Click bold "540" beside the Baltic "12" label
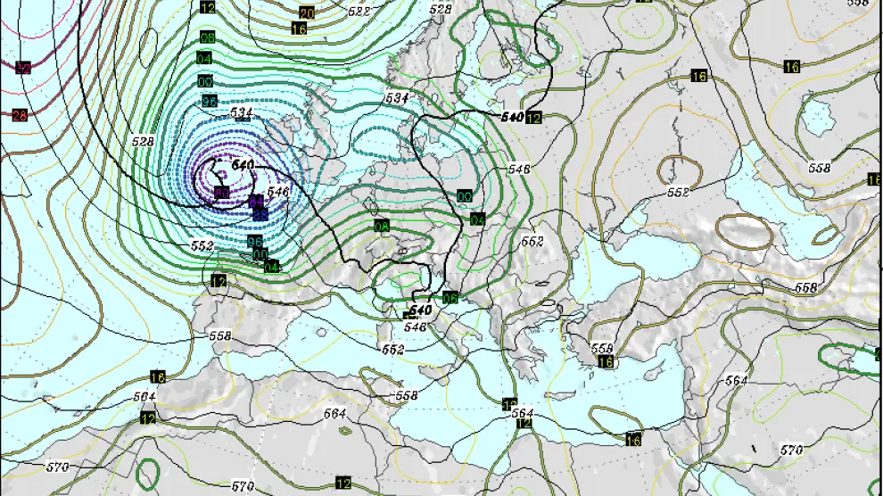Screen dimensions: 883x496 pyautogui.click(x=512, y=117)
